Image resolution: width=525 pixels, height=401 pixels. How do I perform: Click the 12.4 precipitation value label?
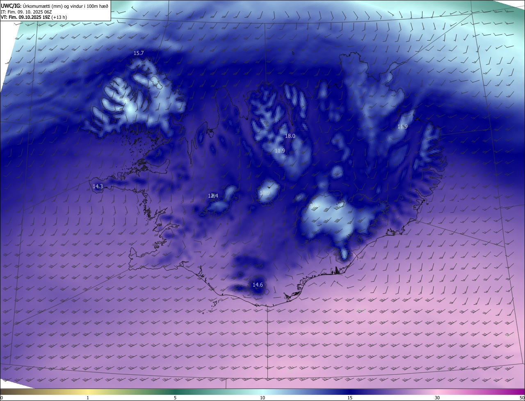[213, 196]
